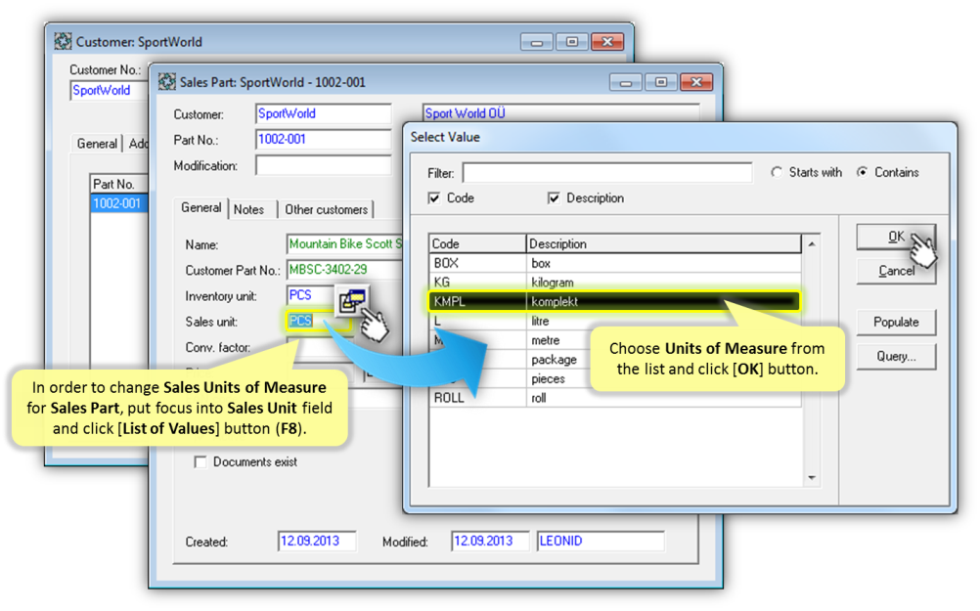The height and width of the screenshot is (611, 980).
Task: Click the Populate button
Action: coord(896,323)
